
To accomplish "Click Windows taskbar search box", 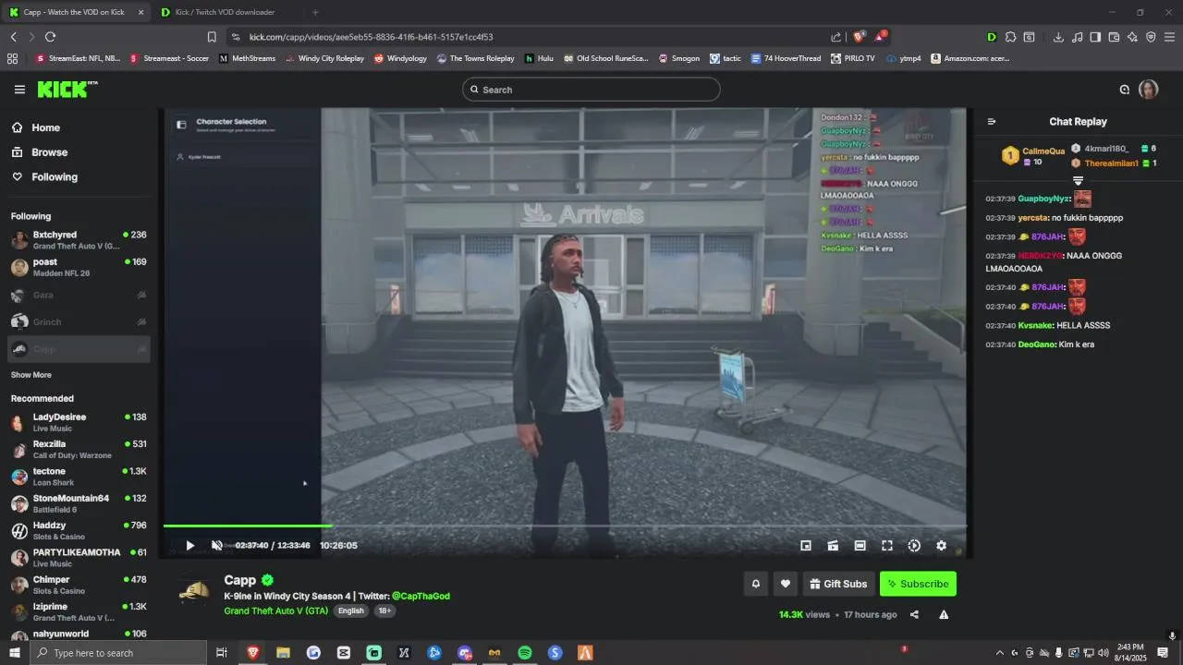I will [x=118, y=653].
